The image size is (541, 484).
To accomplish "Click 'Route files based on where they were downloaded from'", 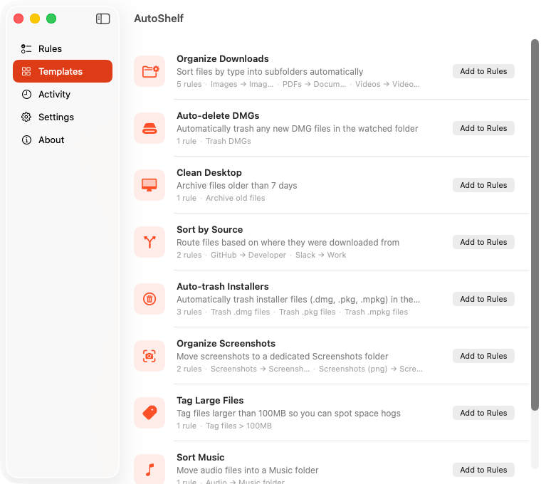I will (x=288, y=243).
